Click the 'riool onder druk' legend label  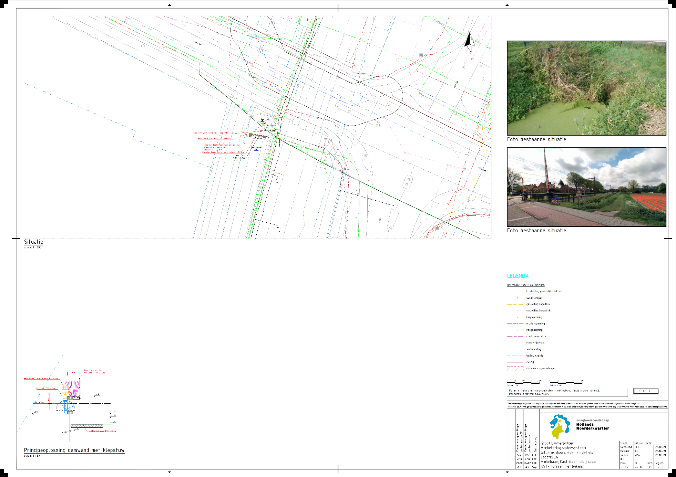click(x=536, y=336)
